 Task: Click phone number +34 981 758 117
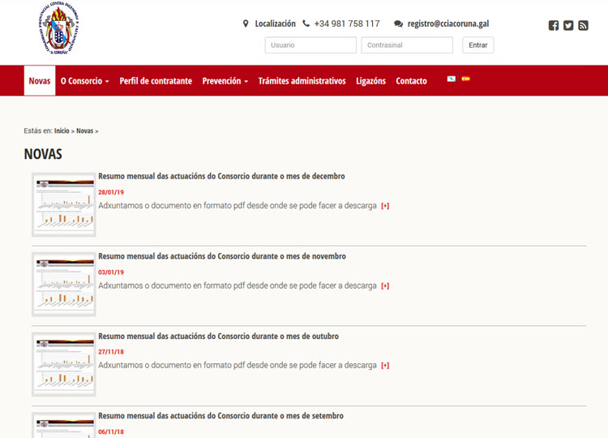click(347, 24)
